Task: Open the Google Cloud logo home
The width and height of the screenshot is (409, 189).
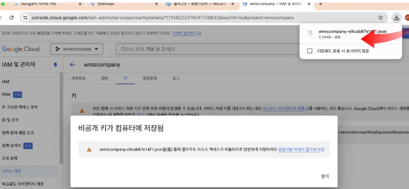Action: pyautogui.click(x=21, y=49)
